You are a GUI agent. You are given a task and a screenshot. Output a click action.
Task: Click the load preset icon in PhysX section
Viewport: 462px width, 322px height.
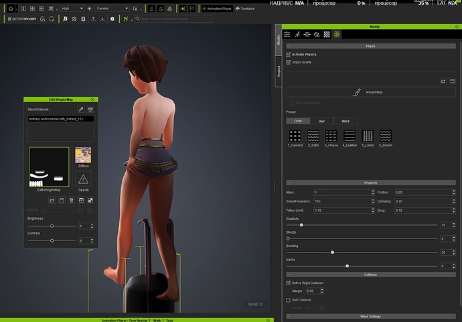click(x=443, y=81)
